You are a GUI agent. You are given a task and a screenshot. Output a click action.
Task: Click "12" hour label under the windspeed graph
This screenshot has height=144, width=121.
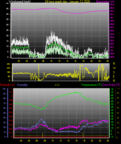pos(59,61)
